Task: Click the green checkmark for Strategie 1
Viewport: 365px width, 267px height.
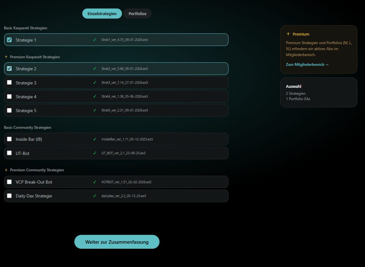Action: click(x=95, y=39)
